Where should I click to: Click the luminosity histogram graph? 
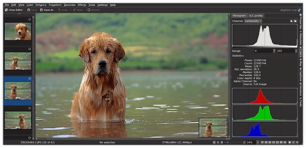265,35
